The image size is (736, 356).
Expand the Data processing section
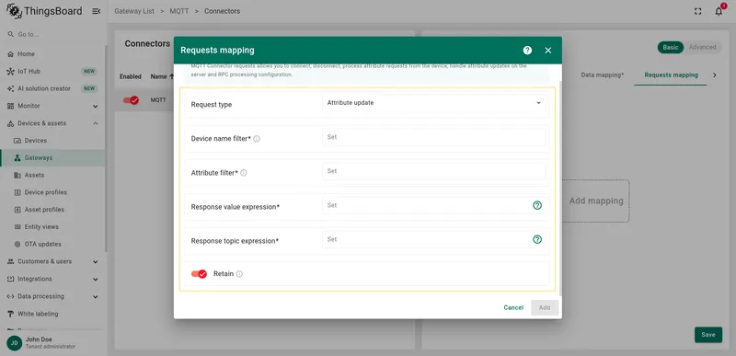tap(96, 296)
